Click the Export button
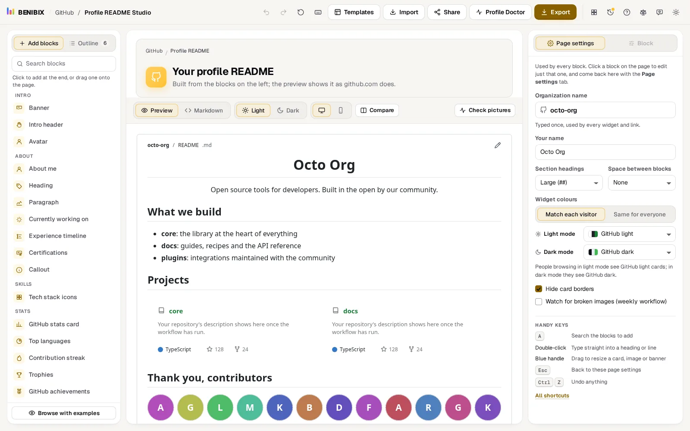The image size is (690, 431). point(555,12)
